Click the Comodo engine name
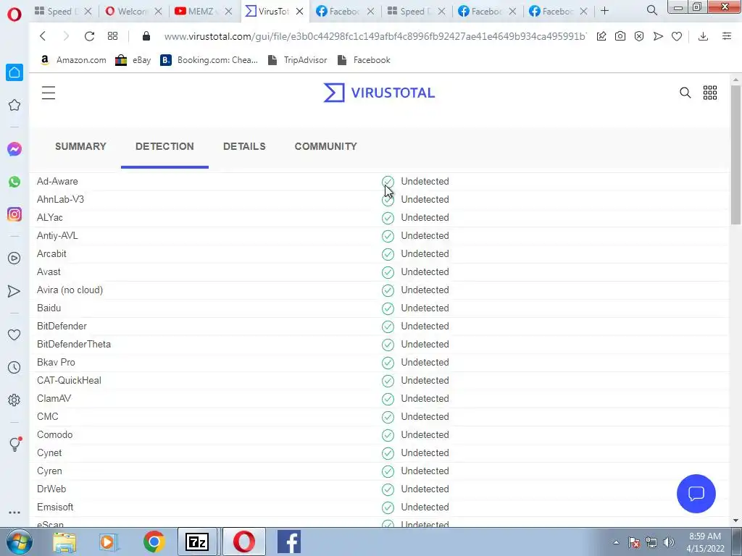 [55, 435]
